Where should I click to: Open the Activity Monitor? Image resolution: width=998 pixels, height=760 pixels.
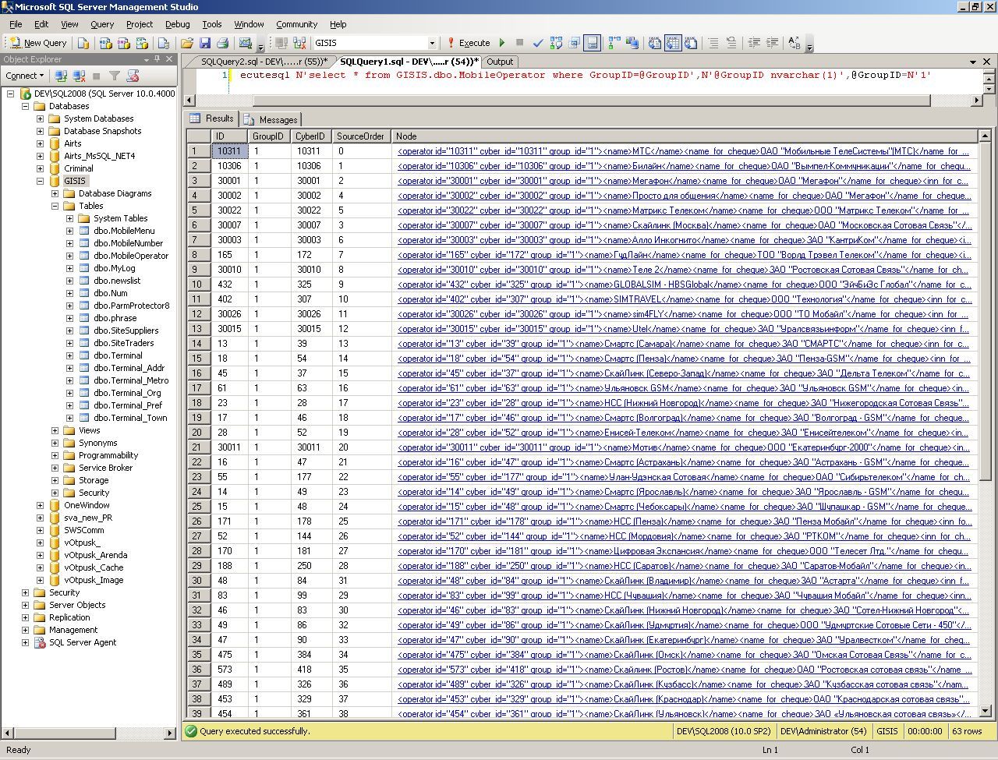[246, 43]
